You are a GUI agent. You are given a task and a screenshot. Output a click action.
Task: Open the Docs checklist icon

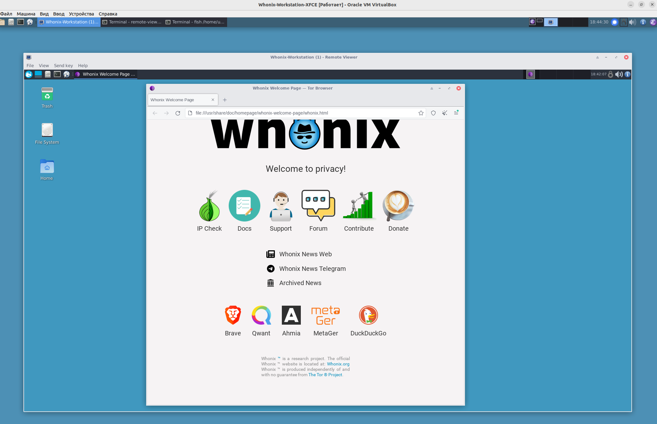(244, 206)
